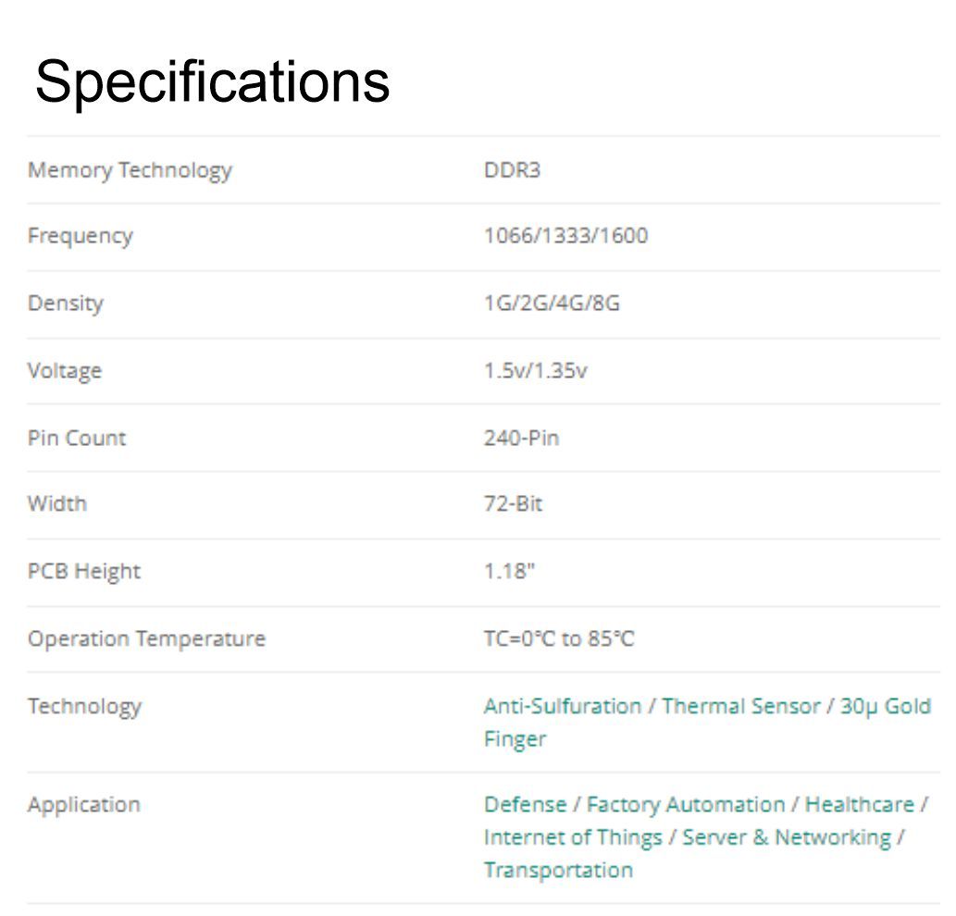Open the Thermal Sensor link
Viewport: 956px width, 916px height.
(x=740, y=706)
